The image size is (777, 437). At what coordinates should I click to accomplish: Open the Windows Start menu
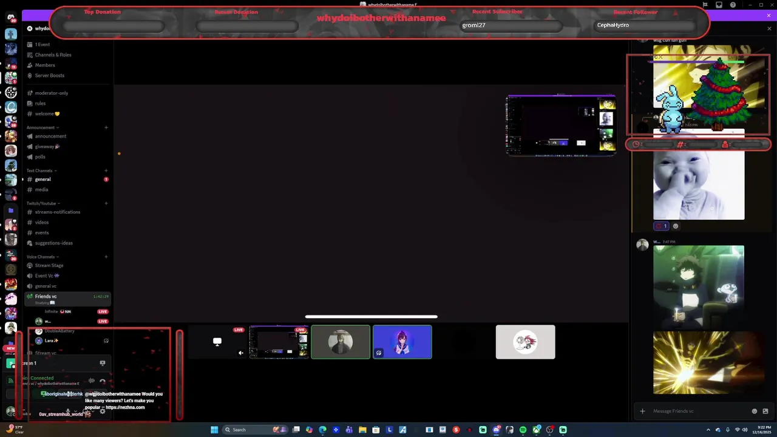(214, 430)
